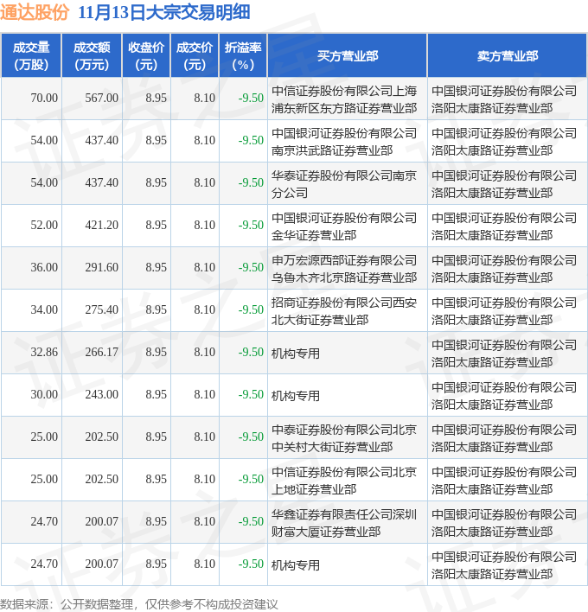The image size is (588, 612).
Task: Click the 通达股份 stock name in title
Action: (35, 12)
